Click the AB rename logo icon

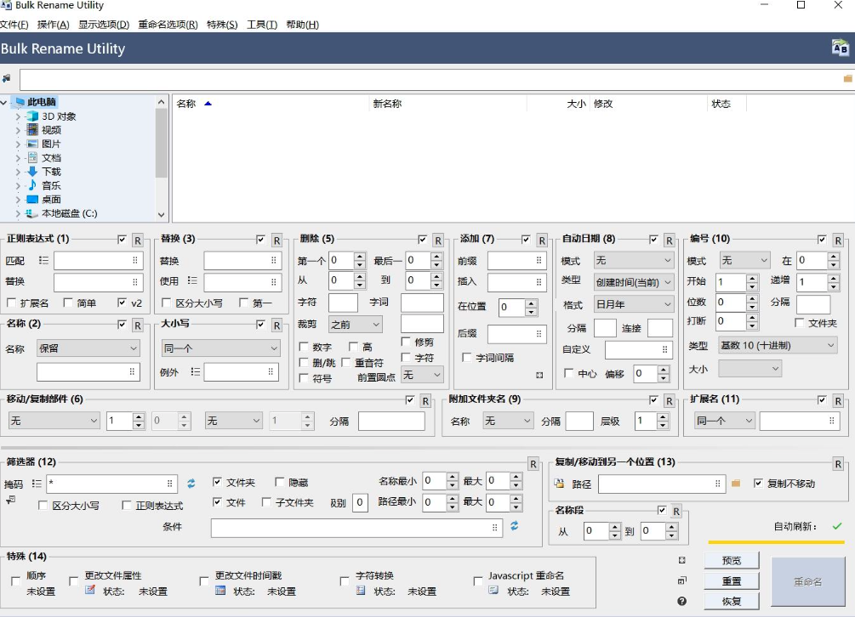[x=842, y=49]
